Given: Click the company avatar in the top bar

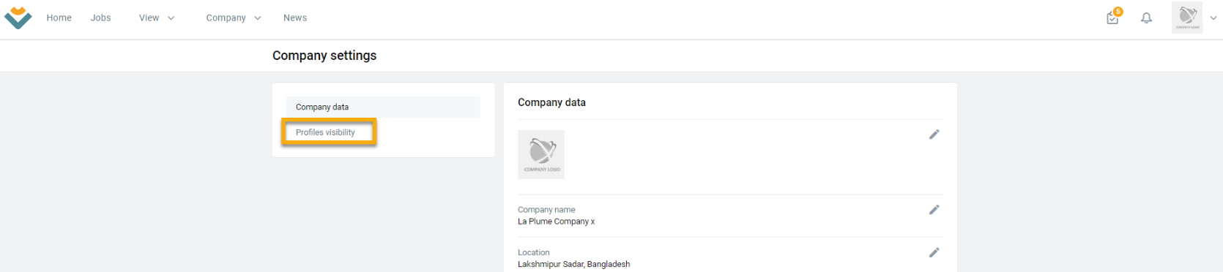Looking at the screenshot, I should tap(1187, 18).
